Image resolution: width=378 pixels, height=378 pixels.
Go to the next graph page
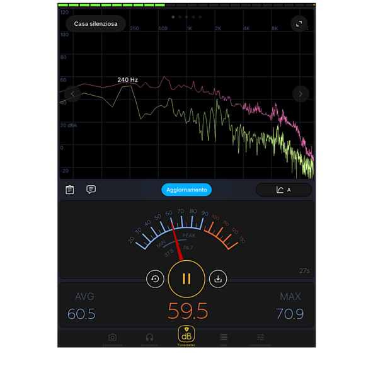pyautogui.click(x=301, y=94)
